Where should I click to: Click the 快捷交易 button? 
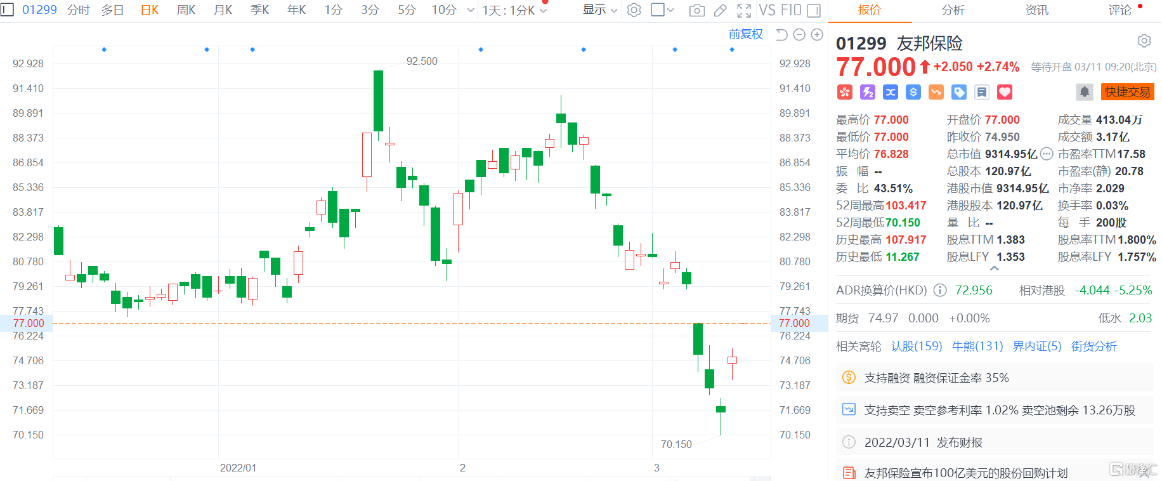coord(1127,92)
